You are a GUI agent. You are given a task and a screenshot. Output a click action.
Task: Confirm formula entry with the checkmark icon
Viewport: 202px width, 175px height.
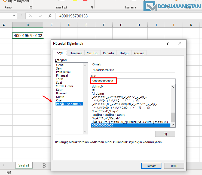[x=40, y=16]
